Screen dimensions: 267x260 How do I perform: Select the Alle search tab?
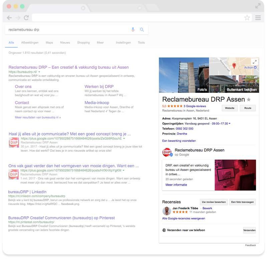[11, 43]
